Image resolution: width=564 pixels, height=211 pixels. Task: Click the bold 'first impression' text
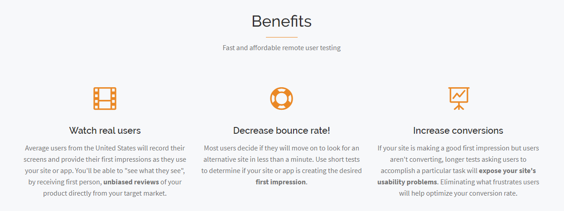[x=280, y=182]
